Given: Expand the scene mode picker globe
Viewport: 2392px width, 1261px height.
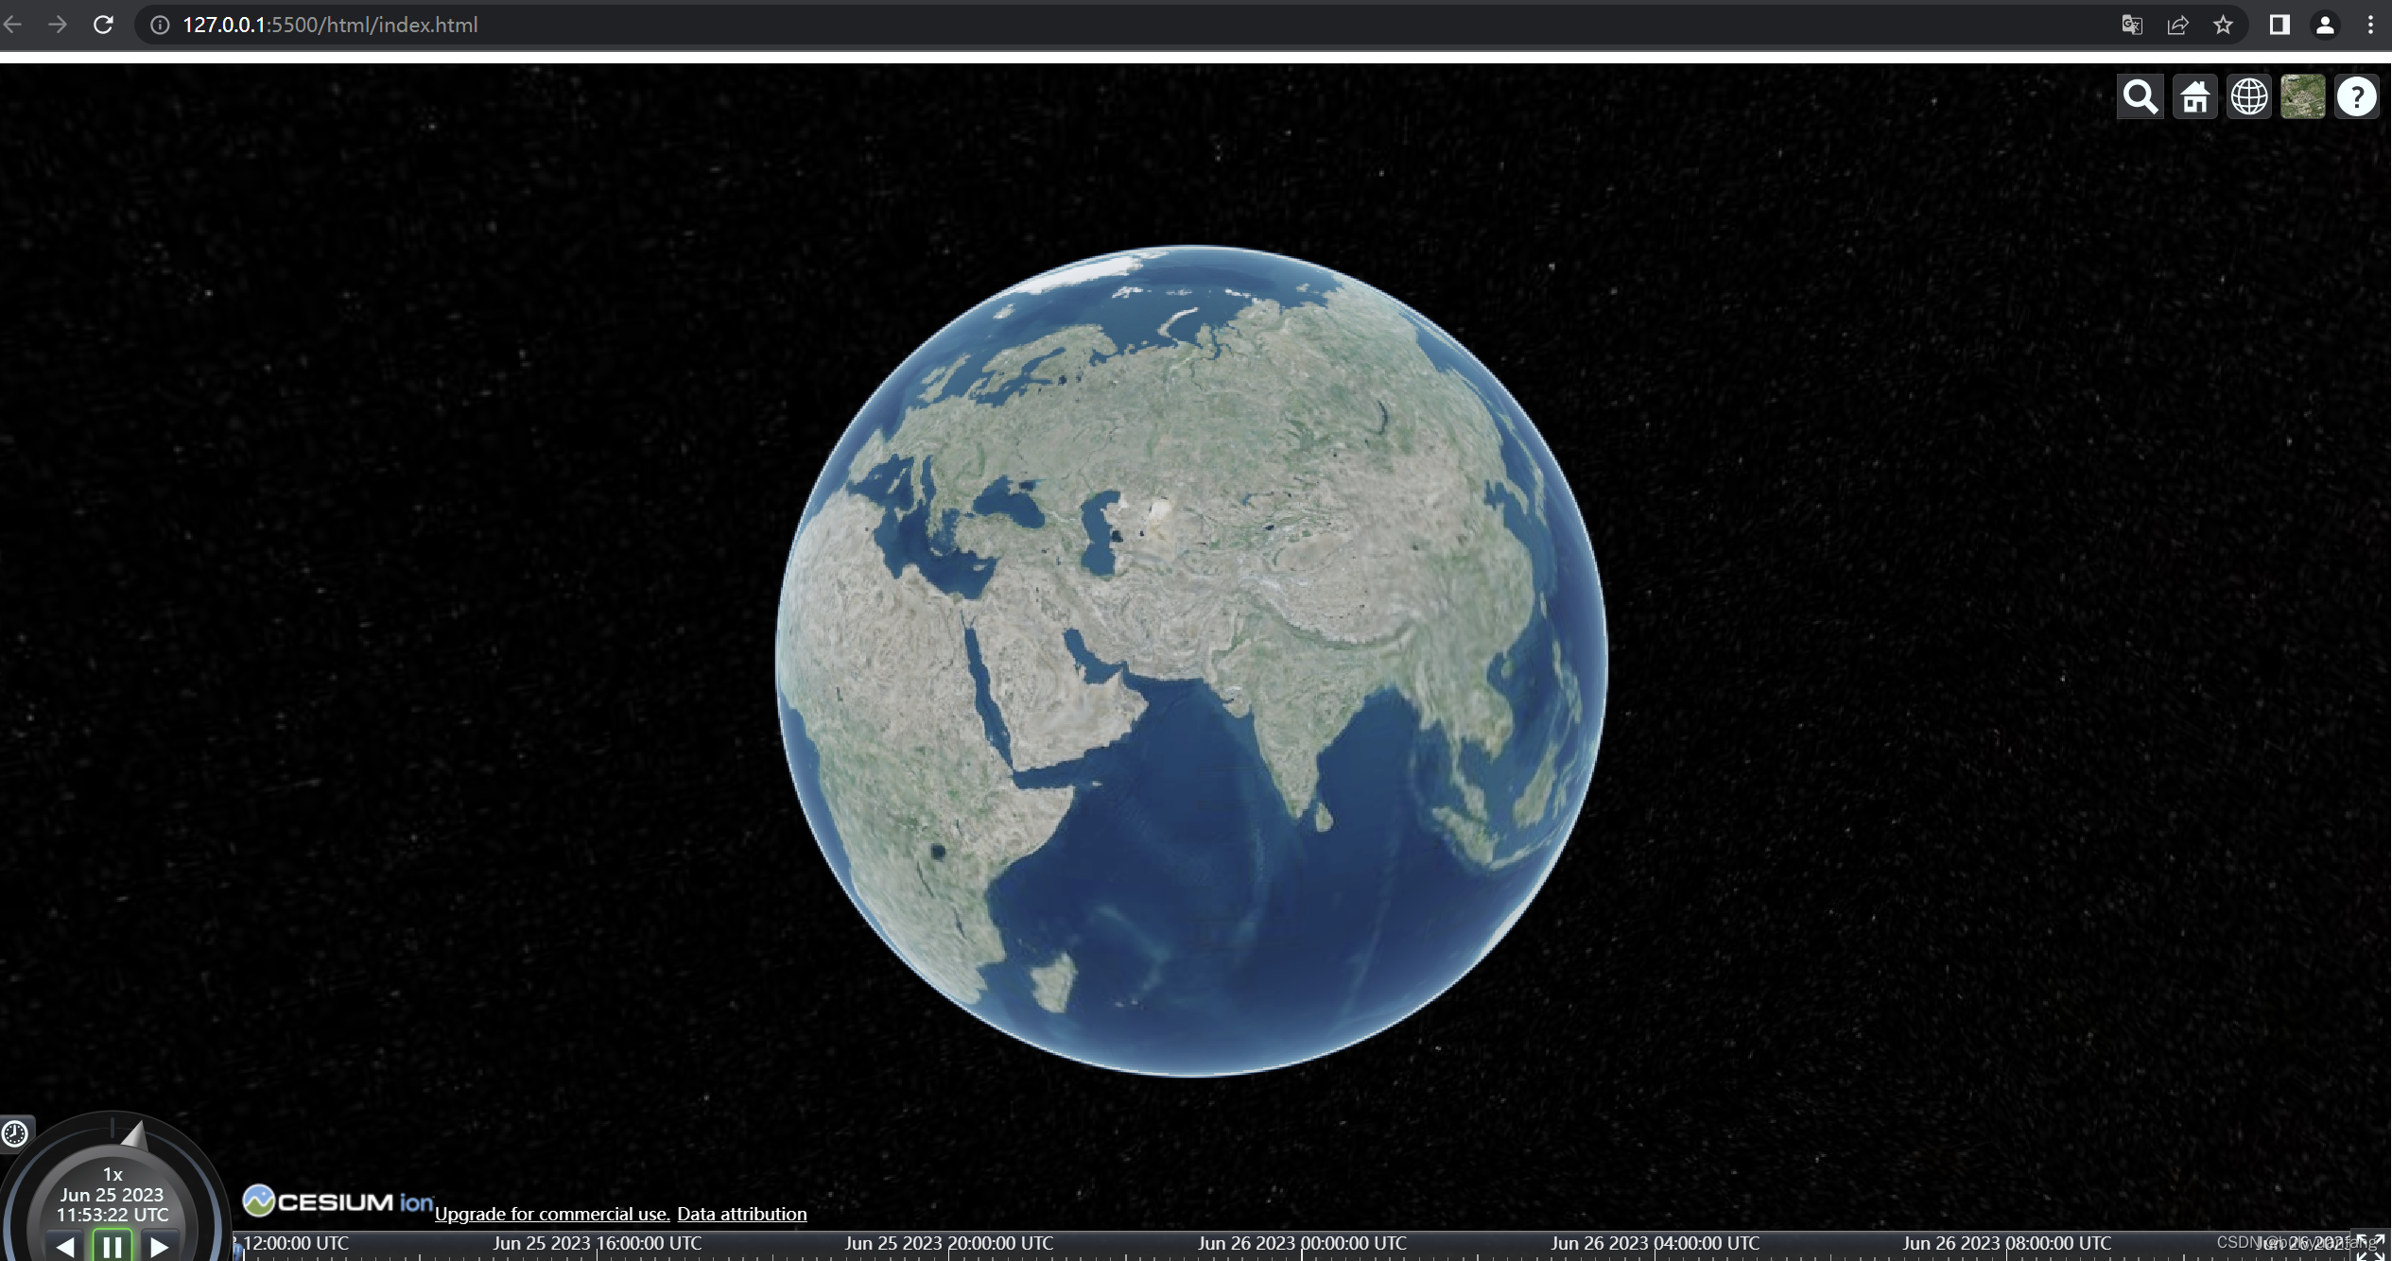Looking at the screenshot, I should pos(2248,96).
